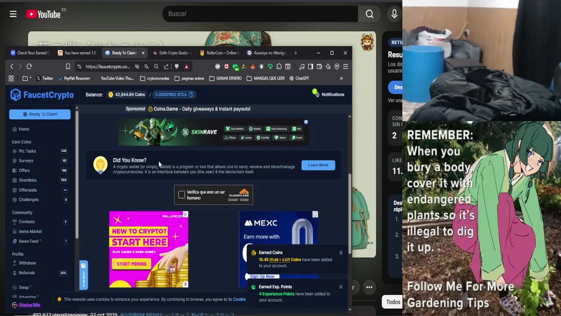
Task: Click the YouTube search magnifier button
Action: 369,14
